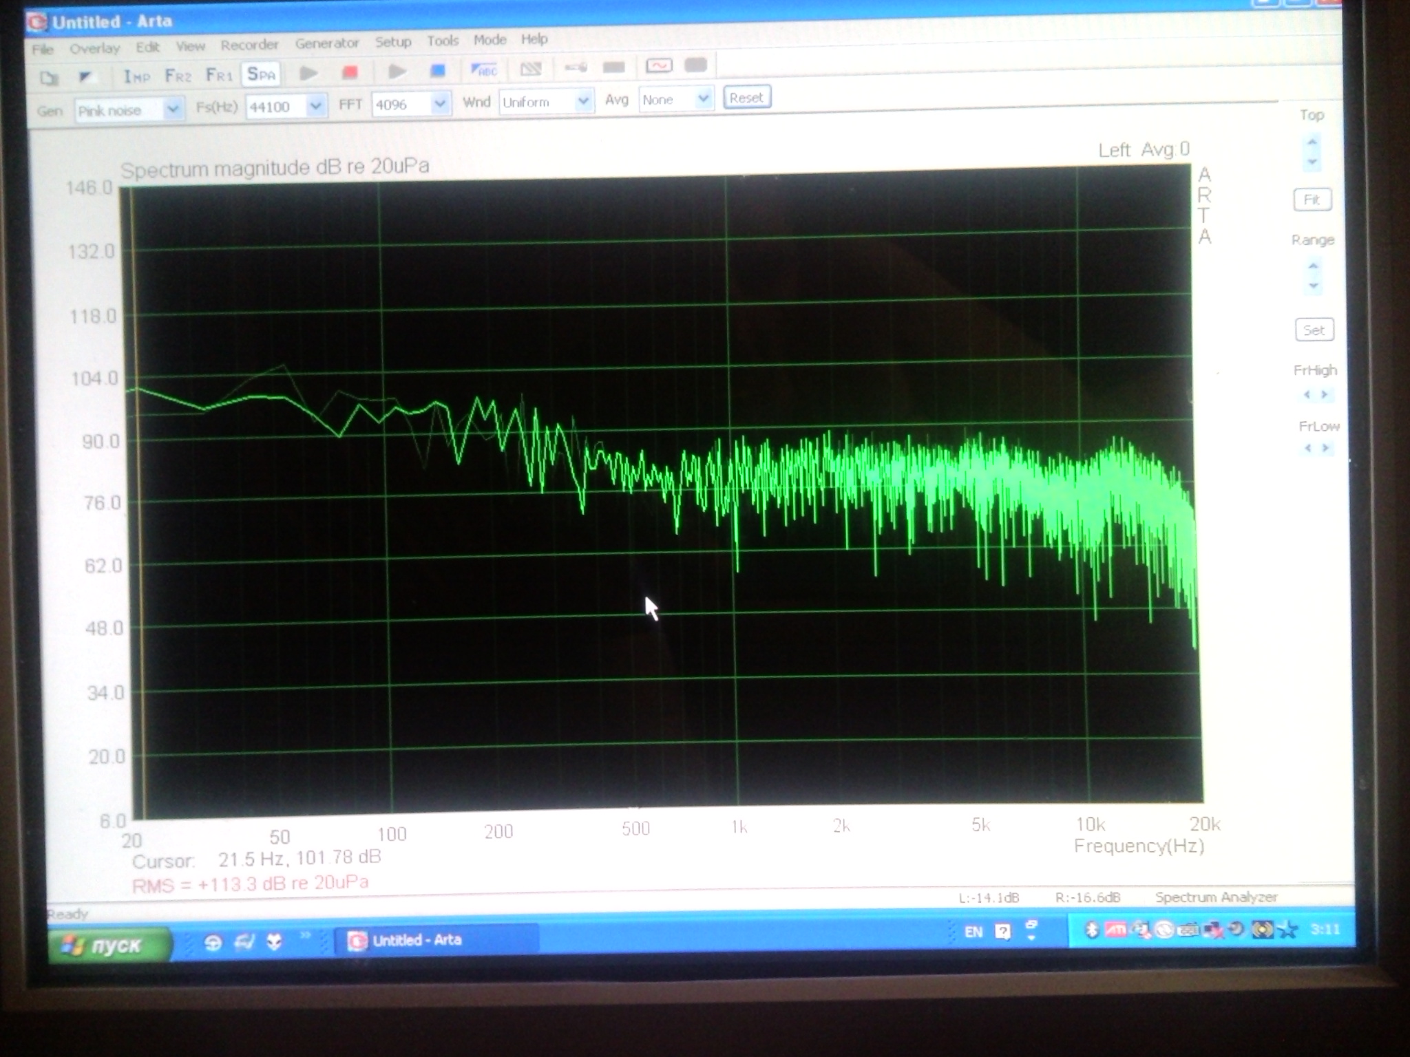Expand the Pink noise generator dropdown
1410x1057 pixels.
click(x=173, y=109)
